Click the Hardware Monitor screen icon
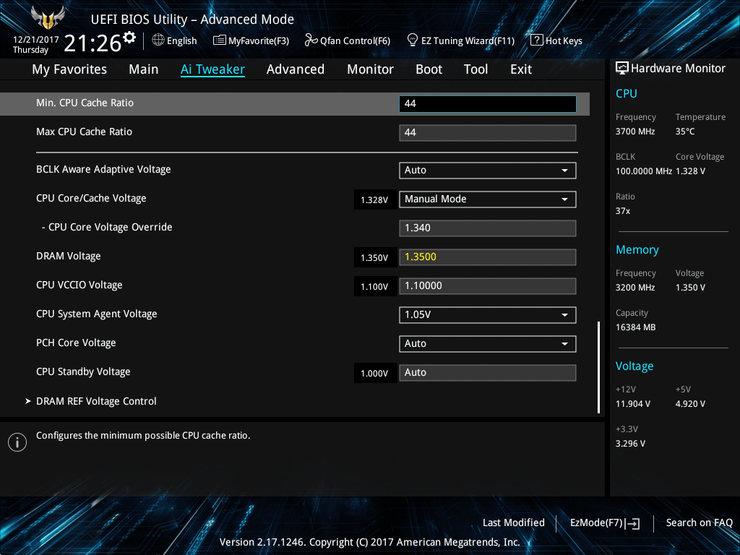This screenshot has height=555, width=740. 622,69
